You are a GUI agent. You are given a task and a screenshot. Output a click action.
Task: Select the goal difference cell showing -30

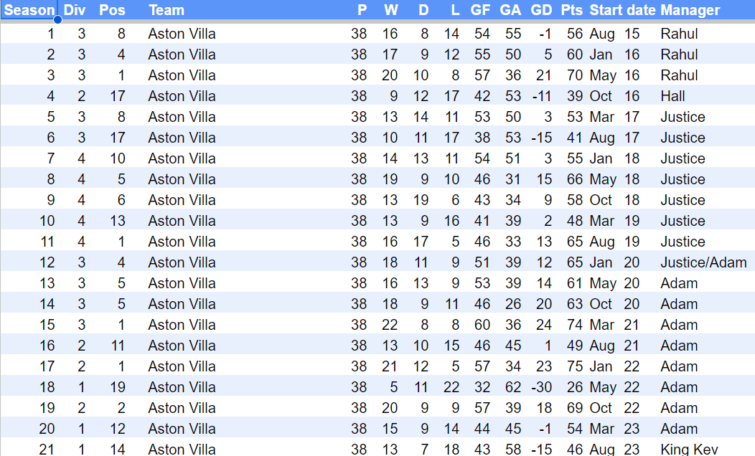tap(541, 387)
